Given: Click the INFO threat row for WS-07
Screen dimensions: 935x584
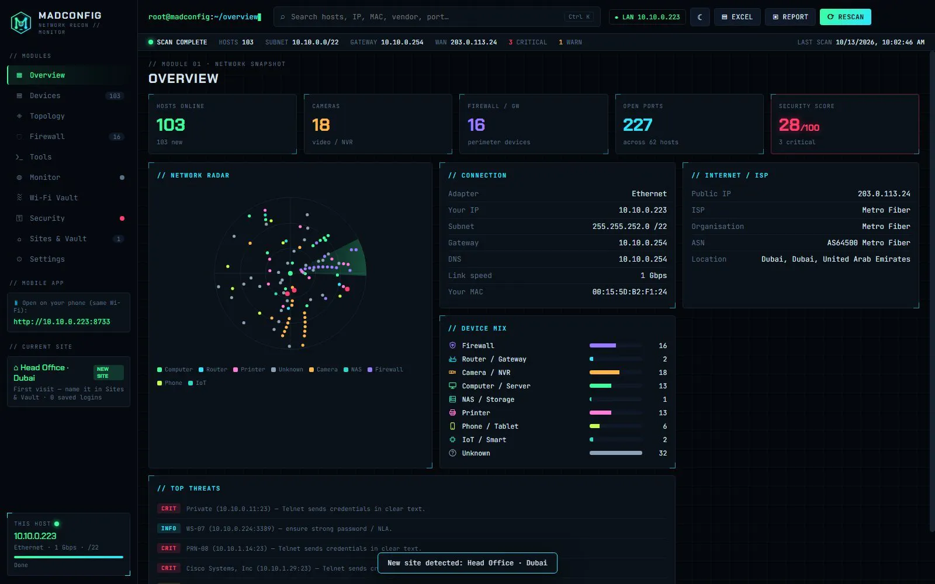Looking at the screenshot, I should pyautogui.click(x=411, y=529).
